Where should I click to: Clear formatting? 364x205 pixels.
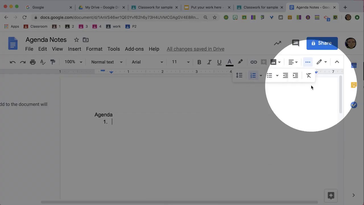309,75
